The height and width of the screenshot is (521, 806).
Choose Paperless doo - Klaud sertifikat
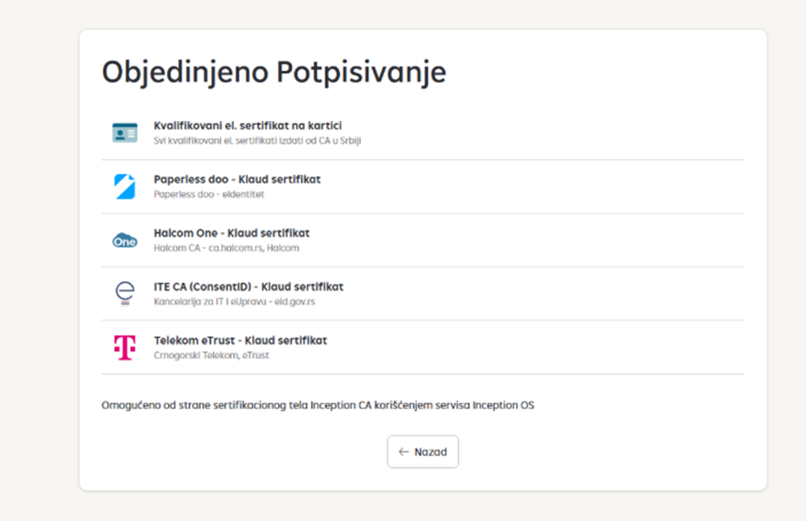coord(423,187)
